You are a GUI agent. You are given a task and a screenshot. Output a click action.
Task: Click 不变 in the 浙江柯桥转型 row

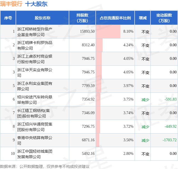(x=145, y=32)
